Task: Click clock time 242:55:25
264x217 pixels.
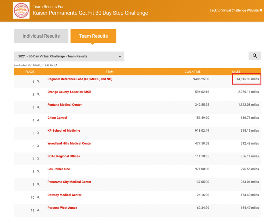Action: tap(202, 105)
